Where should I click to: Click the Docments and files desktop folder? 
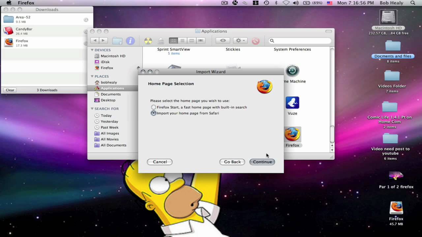point(393,46)
